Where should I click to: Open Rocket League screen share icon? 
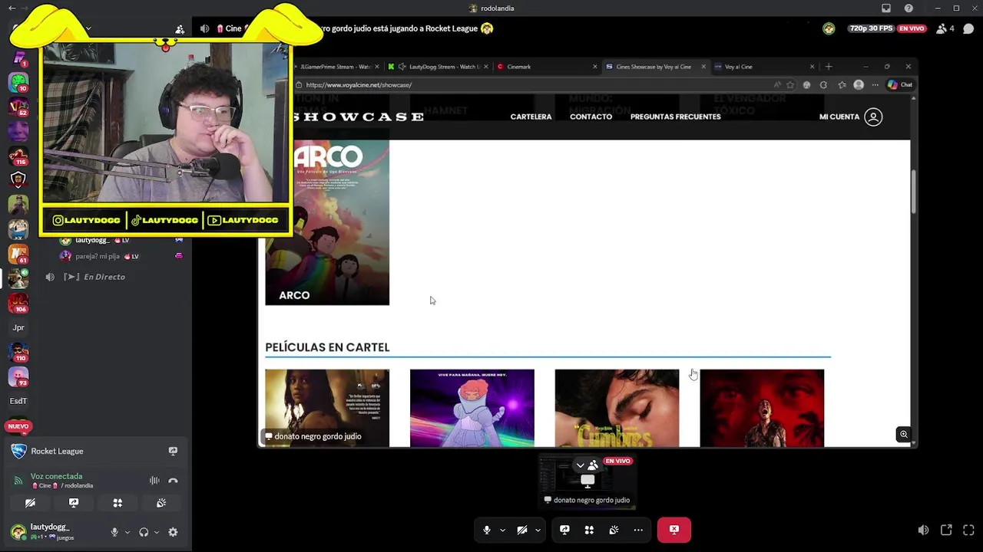[173, 451]
